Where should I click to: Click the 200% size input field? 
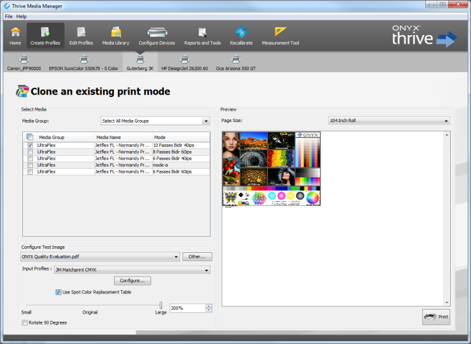[x=188, y=308]
